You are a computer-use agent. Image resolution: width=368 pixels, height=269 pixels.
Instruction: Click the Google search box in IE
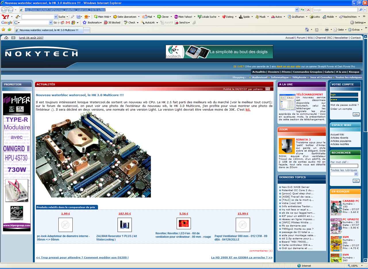click(336, 10)
